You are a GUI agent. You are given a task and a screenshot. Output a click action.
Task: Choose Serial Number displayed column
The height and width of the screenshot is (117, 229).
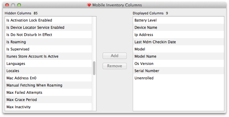pos(178,71)
